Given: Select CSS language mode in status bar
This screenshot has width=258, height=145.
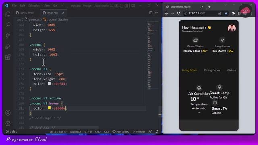Looking at the screenshot, I should (106, 132).
